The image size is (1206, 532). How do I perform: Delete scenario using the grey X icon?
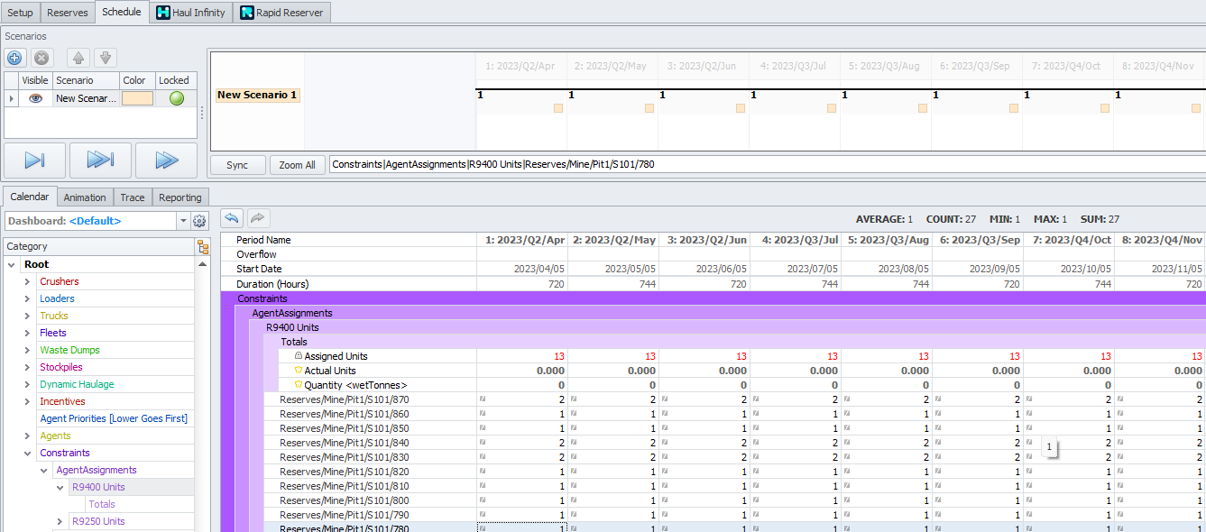point(41,58)
